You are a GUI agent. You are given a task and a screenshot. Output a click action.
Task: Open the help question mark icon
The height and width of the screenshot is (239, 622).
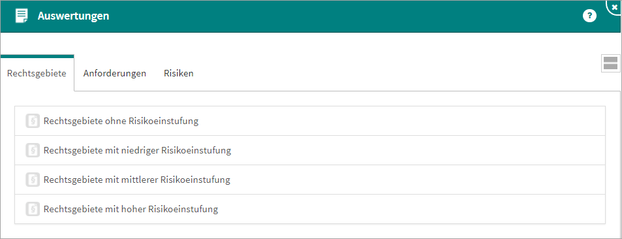click(589, 16)
